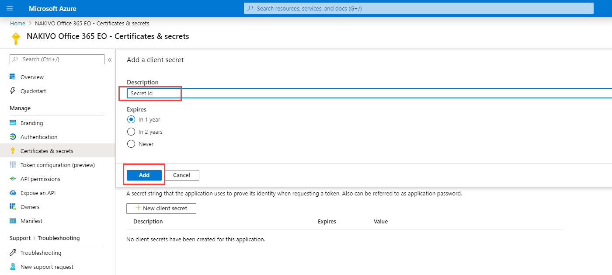Click the Add button

pos(144,175)
